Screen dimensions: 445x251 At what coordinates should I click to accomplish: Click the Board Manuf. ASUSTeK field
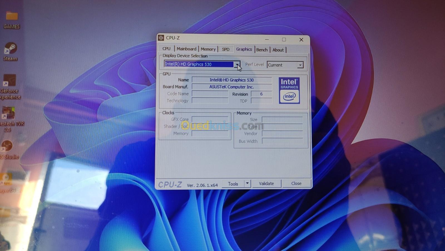[x=232, y=87]
